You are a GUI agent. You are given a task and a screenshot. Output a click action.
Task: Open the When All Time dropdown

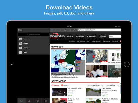point(112,85)
